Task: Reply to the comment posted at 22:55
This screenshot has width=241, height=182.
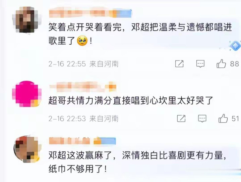Action: click(200, 64)
